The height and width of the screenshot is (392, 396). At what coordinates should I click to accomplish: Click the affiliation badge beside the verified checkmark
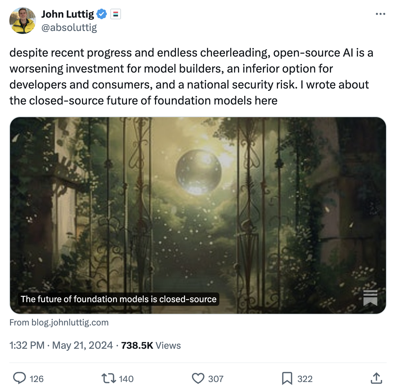[115, 14]
